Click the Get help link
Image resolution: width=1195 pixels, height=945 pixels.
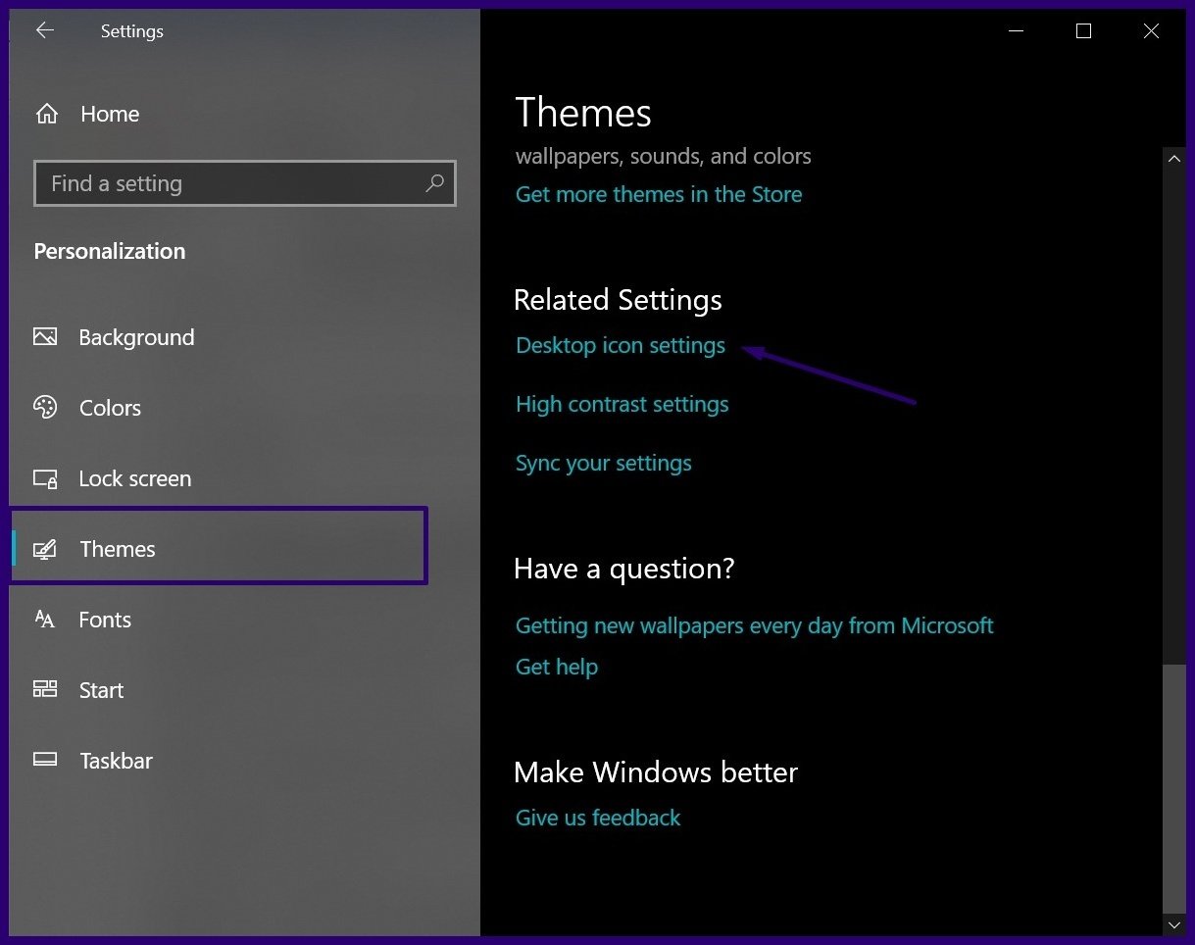pyautogui.click(x=557, y=667)
